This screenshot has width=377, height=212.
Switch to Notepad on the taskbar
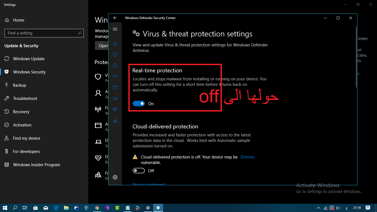127,208
